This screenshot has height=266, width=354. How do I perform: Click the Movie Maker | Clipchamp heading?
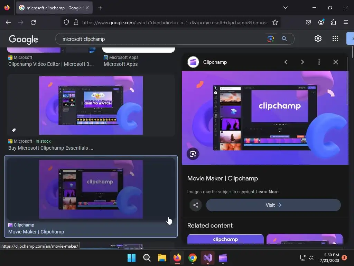[x=223, y=178]
